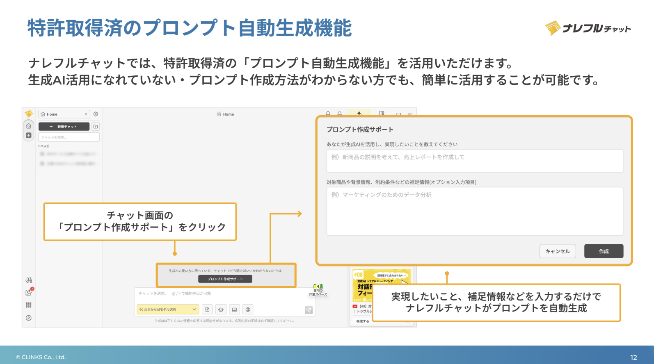Viewport: 654px width, 364px height.
Task: Open the おまかせAIモデル選択 model dropdown
Action: 167,309
